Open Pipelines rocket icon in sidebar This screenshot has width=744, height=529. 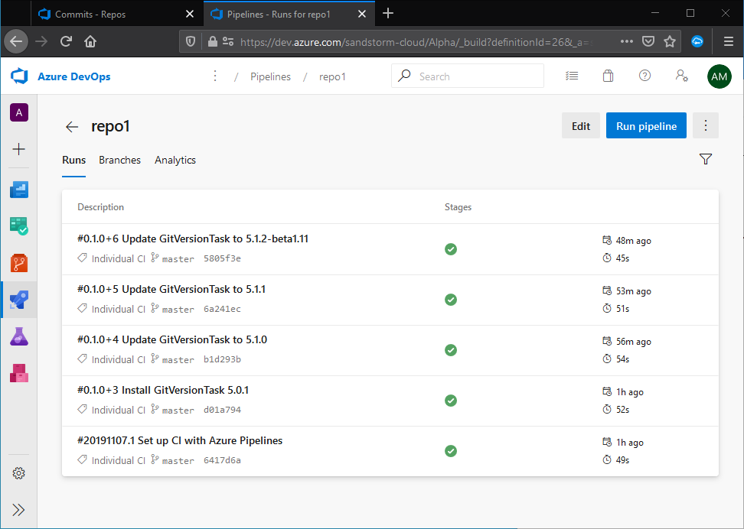19,300
